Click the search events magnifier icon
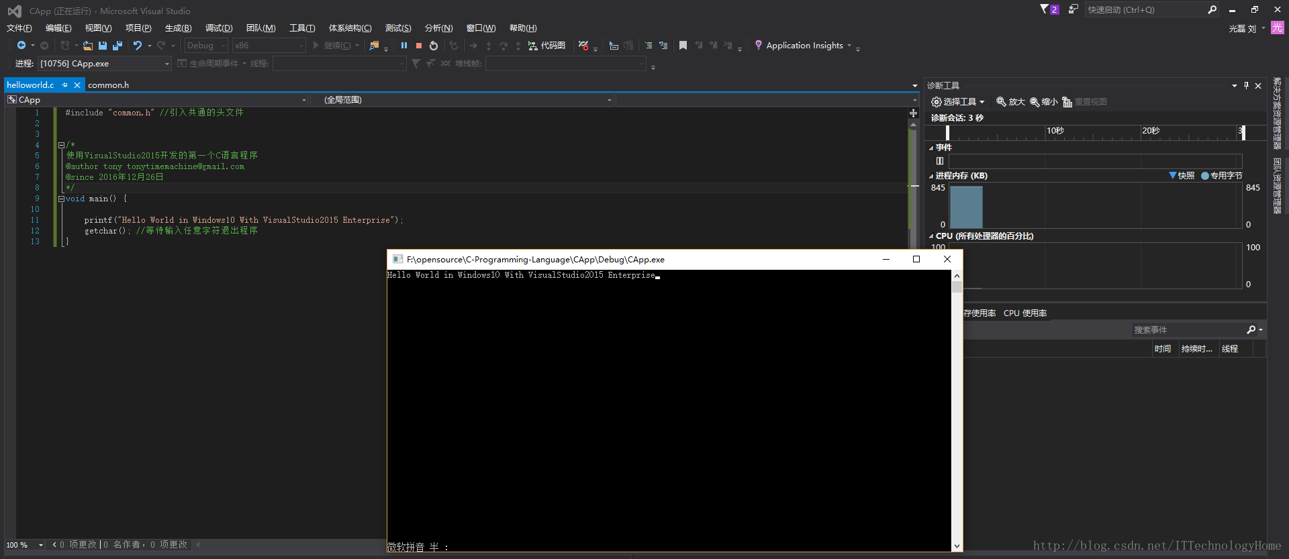 pos(1251,329)
